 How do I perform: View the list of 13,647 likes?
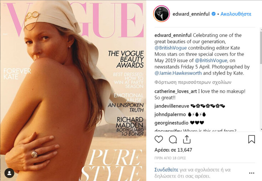[173, 150]
